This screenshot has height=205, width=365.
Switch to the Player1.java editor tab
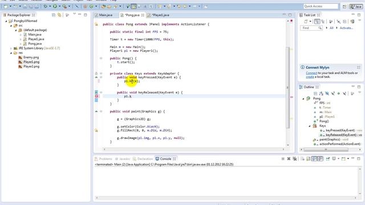pyautogui.click(x=159, y=15)
